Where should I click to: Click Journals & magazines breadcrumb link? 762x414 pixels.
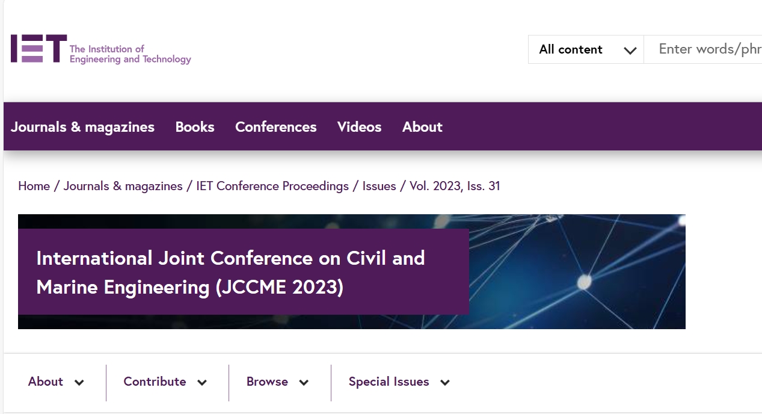(123, 186)
